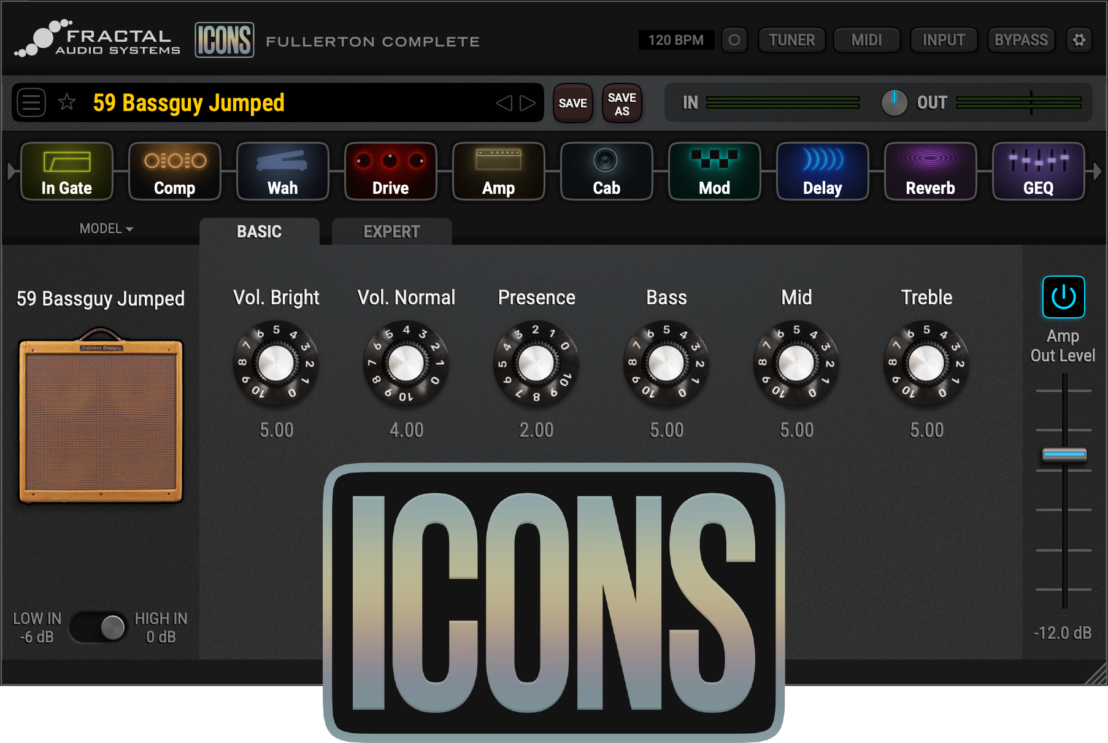Viewport: 1108px width, 743px height.
Task: Expand the MODEL dropdown
Action: click(106, 229)
